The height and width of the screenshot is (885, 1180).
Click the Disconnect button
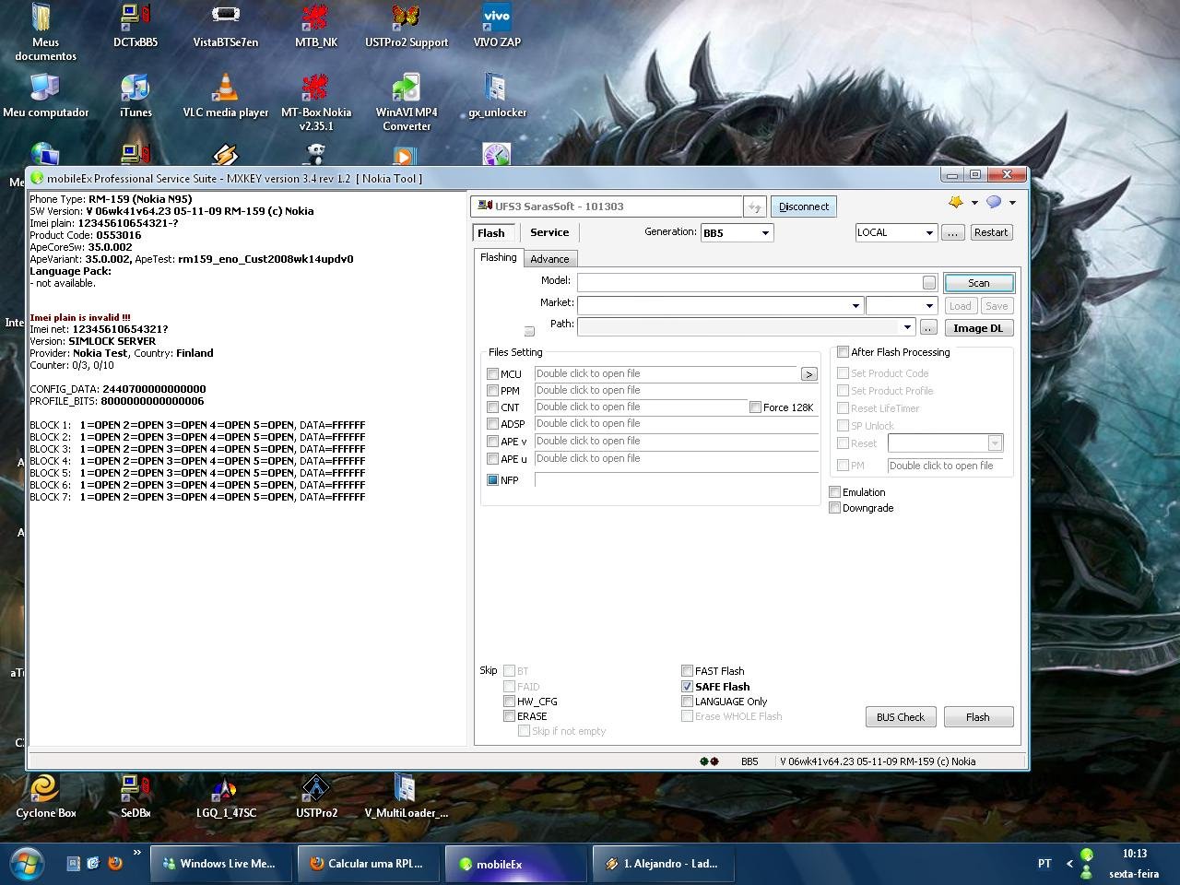coord(803,207)
